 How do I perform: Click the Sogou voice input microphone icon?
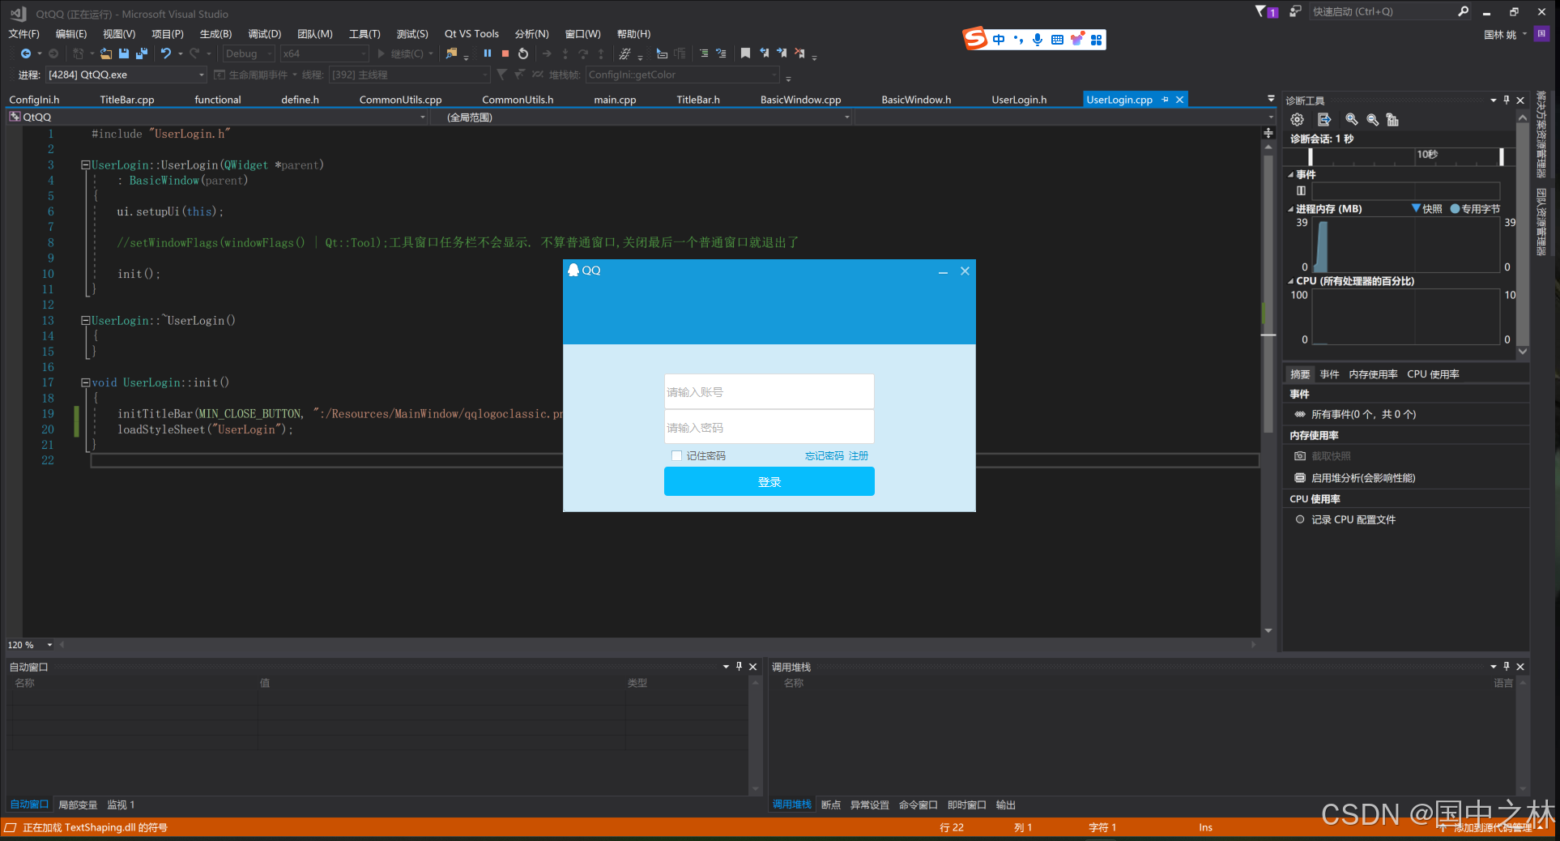(1038, 40)
